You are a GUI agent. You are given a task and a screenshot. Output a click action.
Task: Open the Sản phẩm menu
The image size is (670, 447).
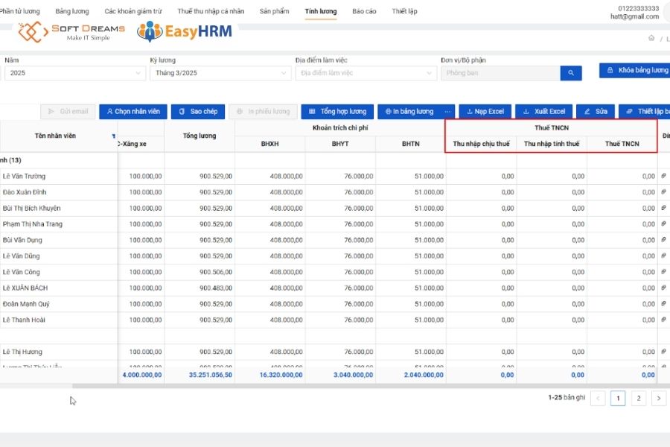(274, 11)
